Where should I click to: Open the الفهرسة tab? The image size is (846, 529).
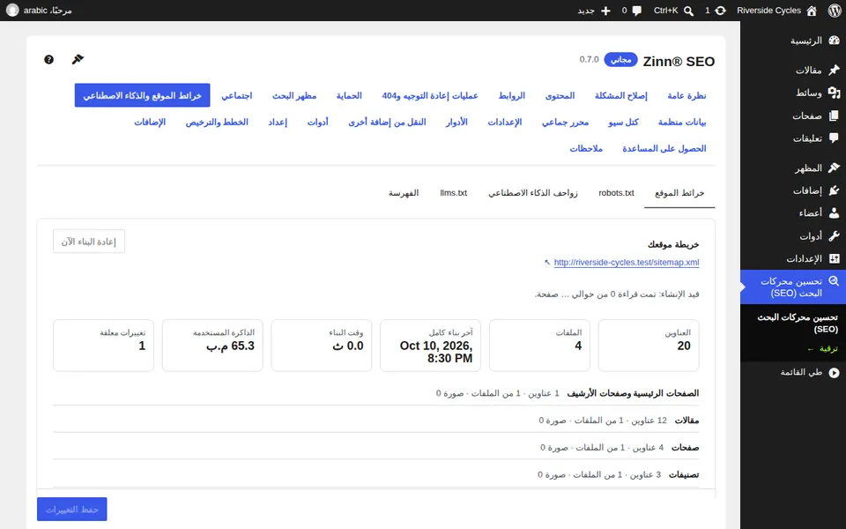pos(404,193)
